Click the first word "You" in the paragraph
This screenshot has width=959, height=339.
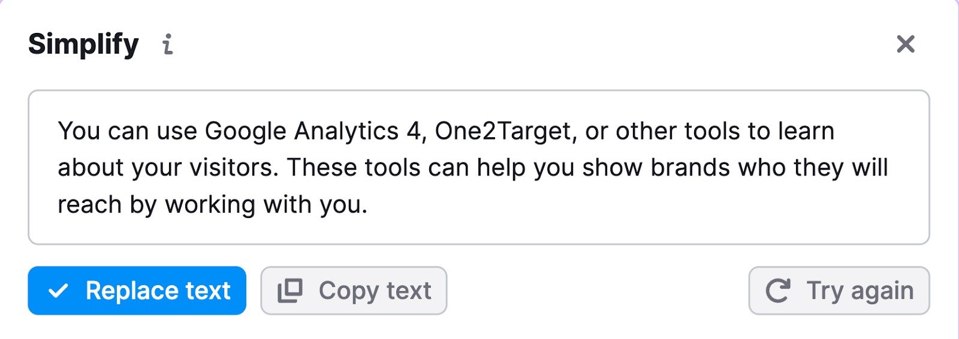[x=79, y=131]
